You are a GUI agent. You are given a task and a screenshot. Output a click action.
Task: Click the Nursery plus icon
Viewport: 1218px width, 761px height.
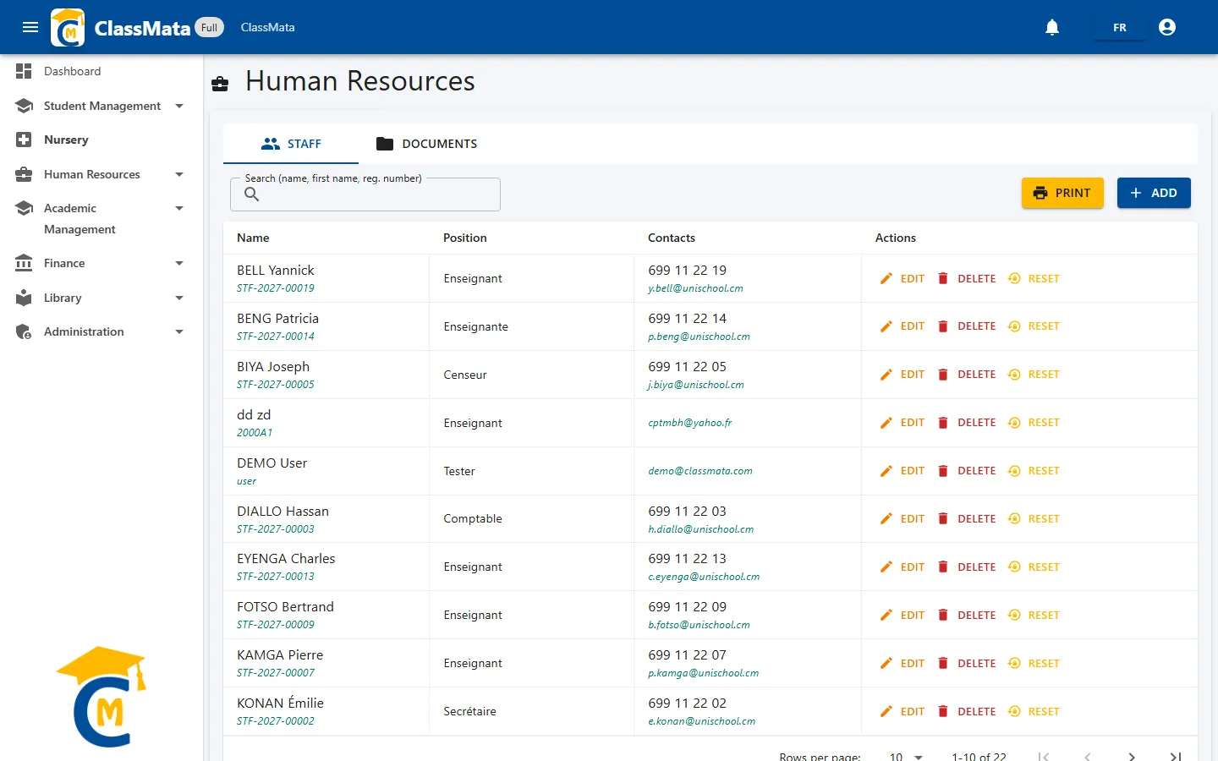pos(24,140)
